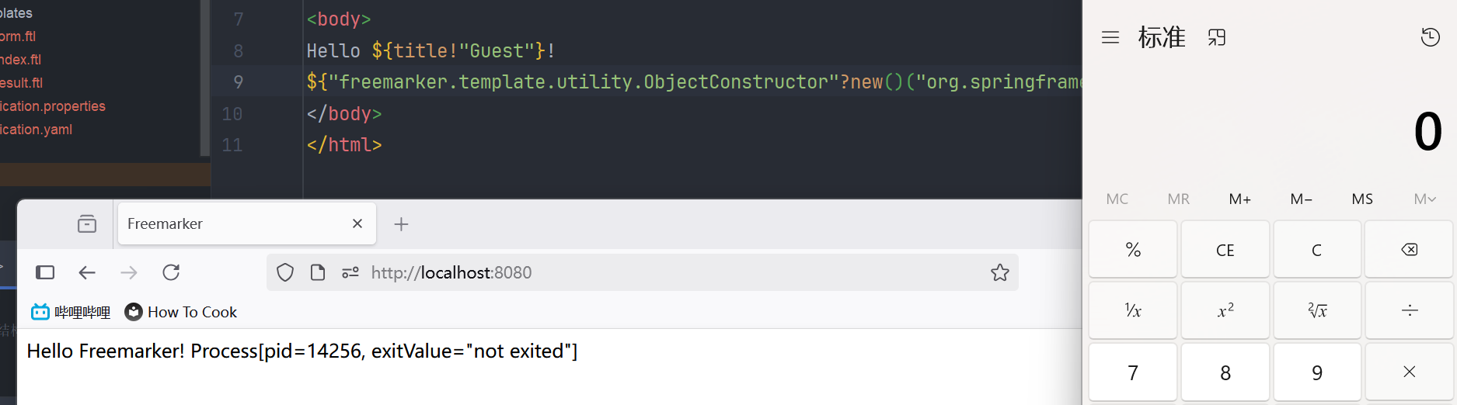This screenshot has height=405, width=1457.
Task: Open the calculator history panel
Action: 1430,37
